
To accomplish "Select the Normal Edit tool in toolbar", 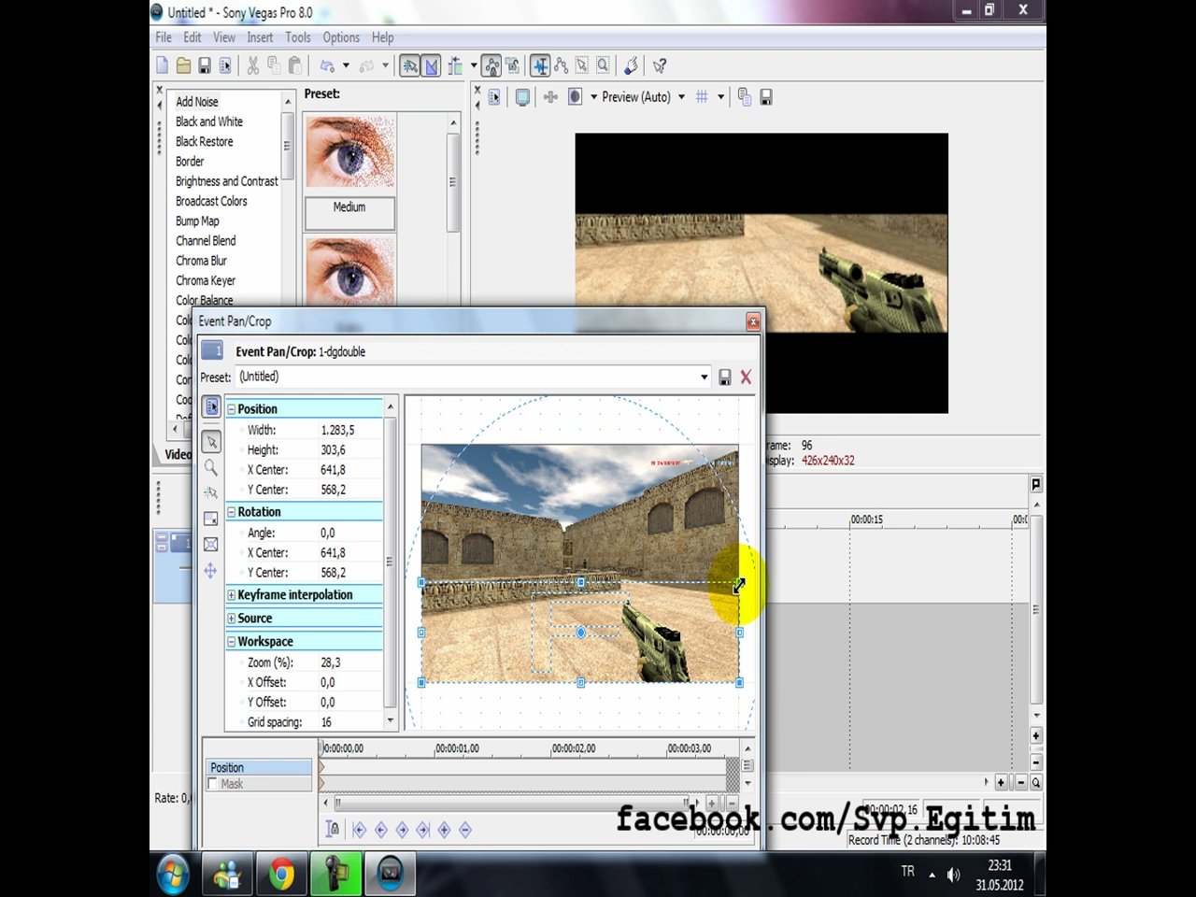I will tap(540, 65).
